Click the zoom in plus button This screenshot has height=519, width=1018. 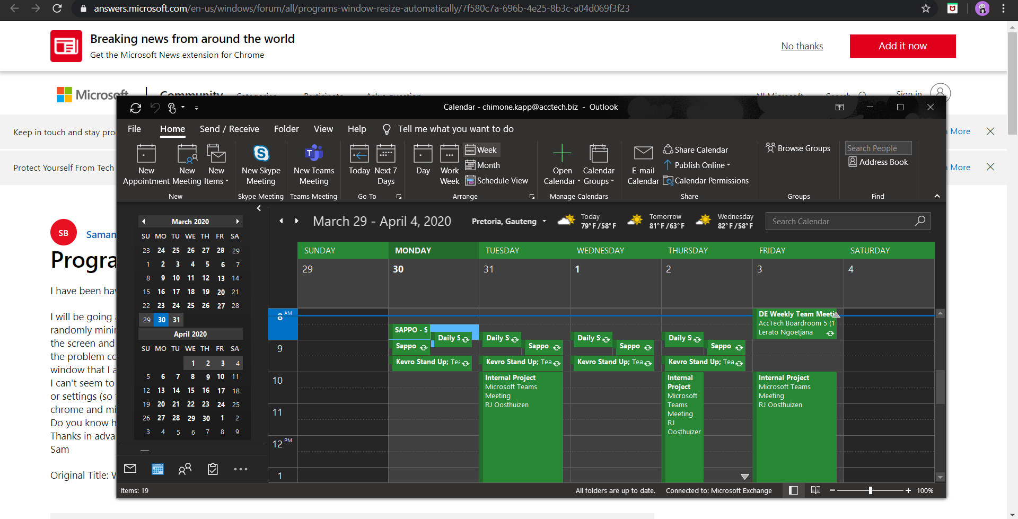click(x=908, y=490)
